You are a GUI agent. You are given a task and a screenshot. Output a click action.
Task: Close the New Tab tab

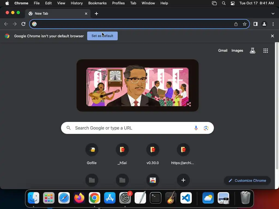86,14
